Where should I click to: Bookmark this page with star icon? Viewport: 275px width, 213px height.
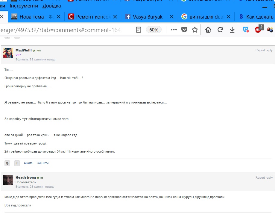195,30
